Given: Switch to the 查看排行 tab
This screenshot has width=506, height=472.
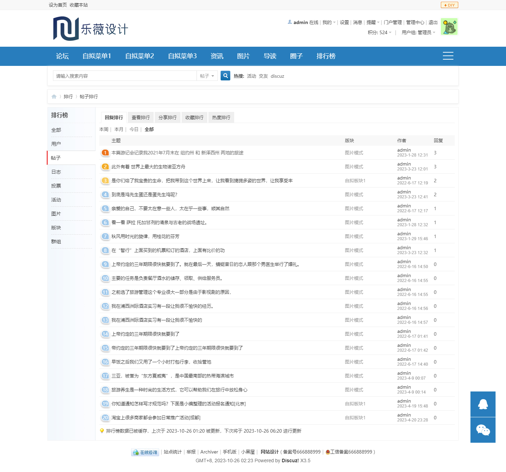Looking at the screenshot, I should 140,117.
